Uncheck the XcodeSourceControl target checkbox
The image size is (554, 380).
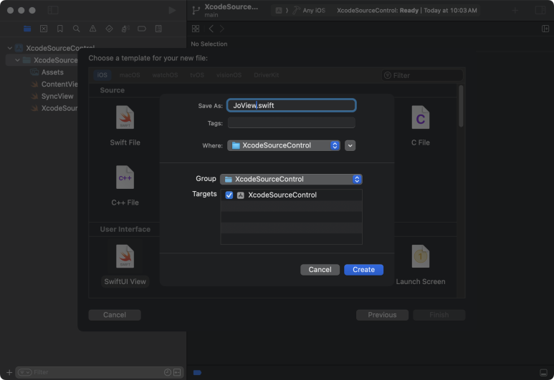pos(229,195)
